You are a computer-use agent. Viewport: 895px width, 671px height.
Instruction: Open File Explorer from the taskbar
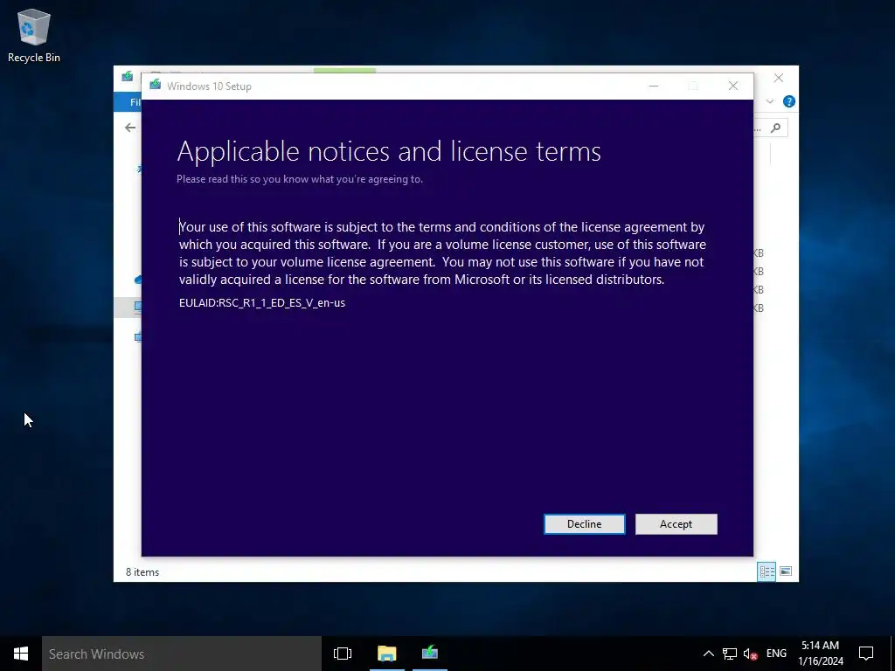tap(386, 654)
